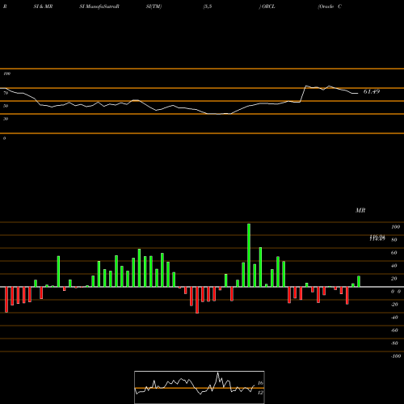Click the -40 label on MR histogram axis
The width and height of the screenshot is (404, 404).
click(x=394, y=318)
